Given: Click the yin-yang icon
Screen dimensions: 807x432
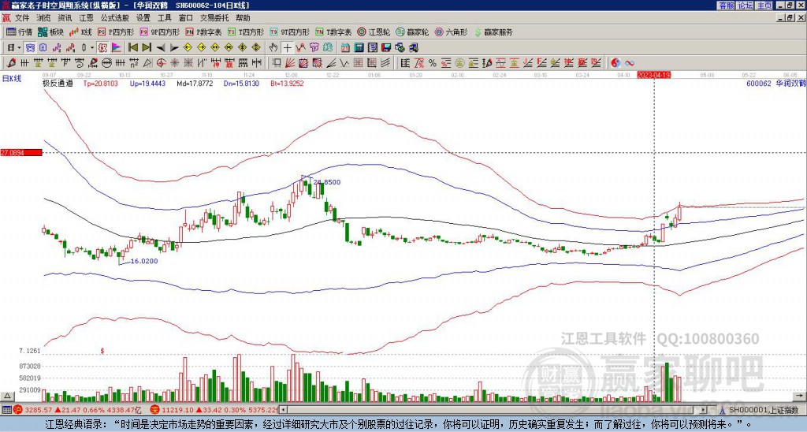Looking at the screenshot, I should 615,63.
